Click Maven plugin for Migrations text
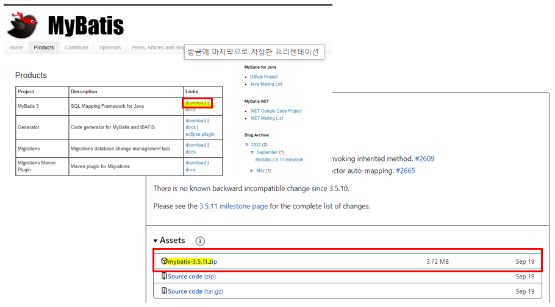Image resolution: width=555 pixels, height=307 pixels. pos(100,166)
